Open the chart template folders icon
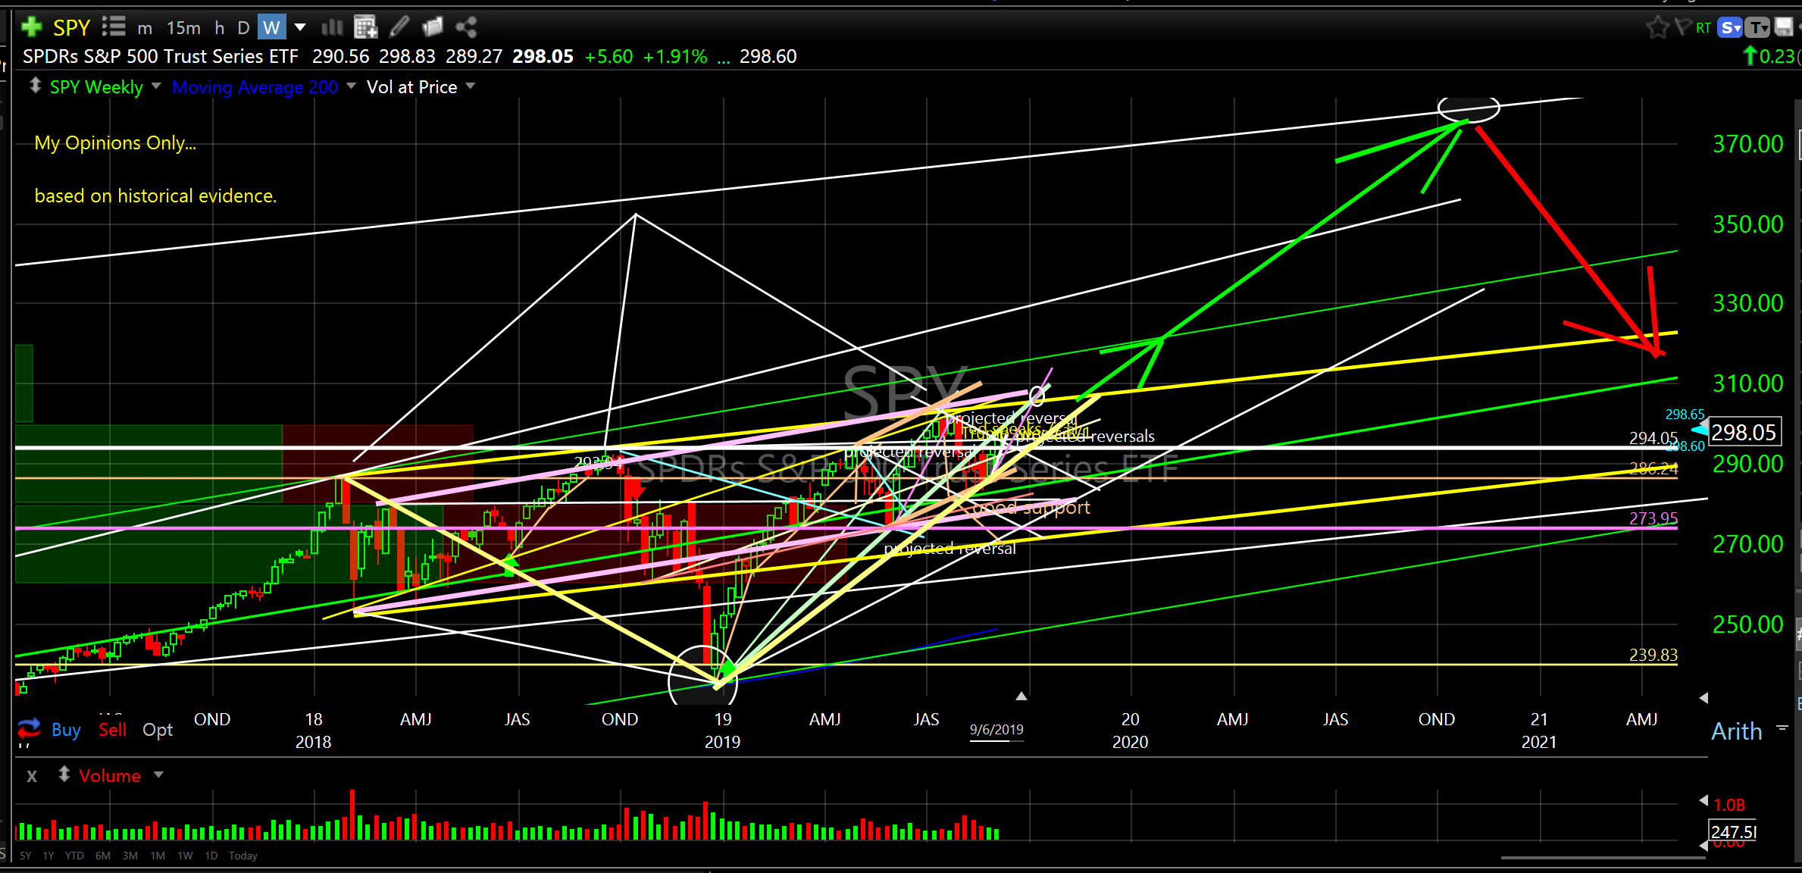1802x873 pixels. point(433,28)
